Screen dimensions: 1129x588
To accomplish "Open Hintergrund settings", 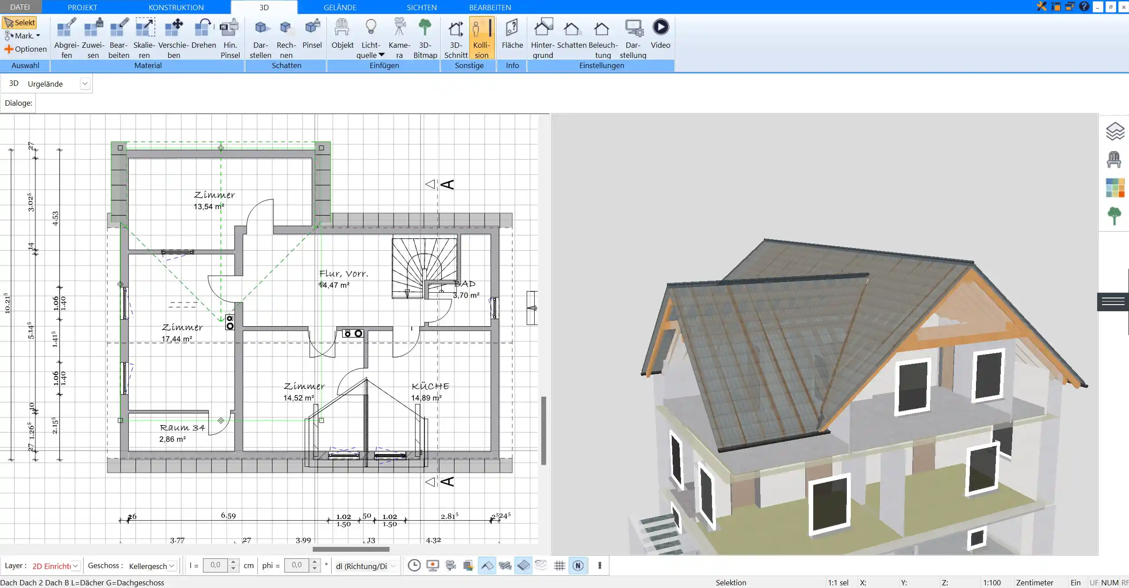I will (x=543, y=38).
